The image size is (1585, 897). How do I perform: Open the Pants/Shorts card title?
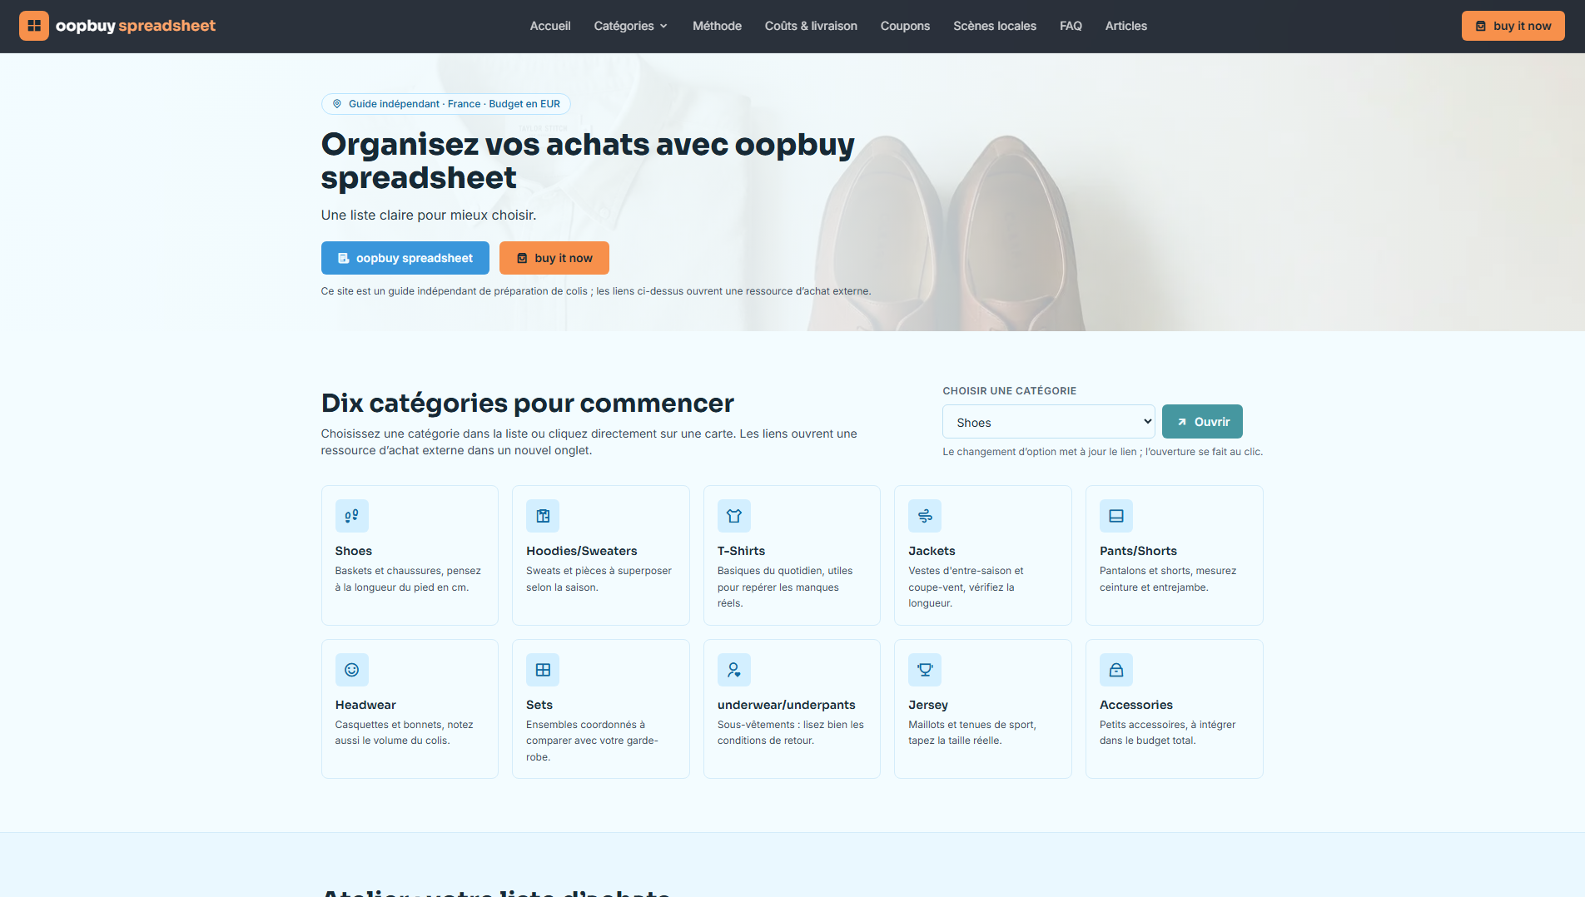tap(1138, 551)
